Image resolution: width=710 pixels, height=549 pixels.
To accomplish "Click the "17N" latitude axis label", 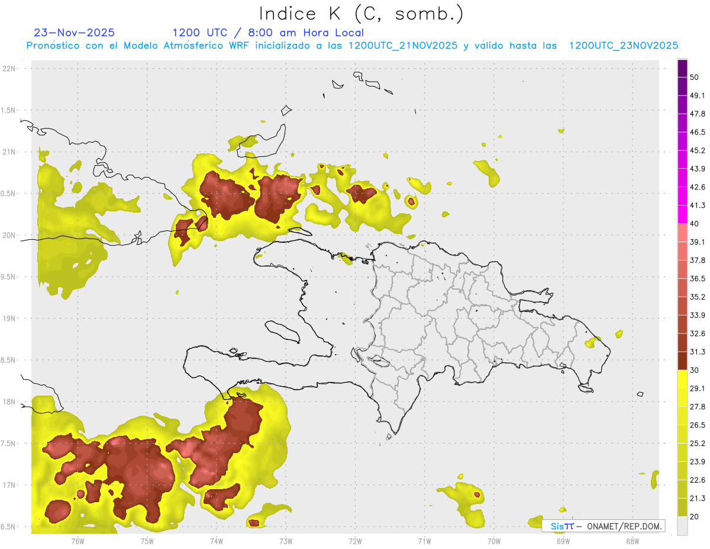I will 9,485.
